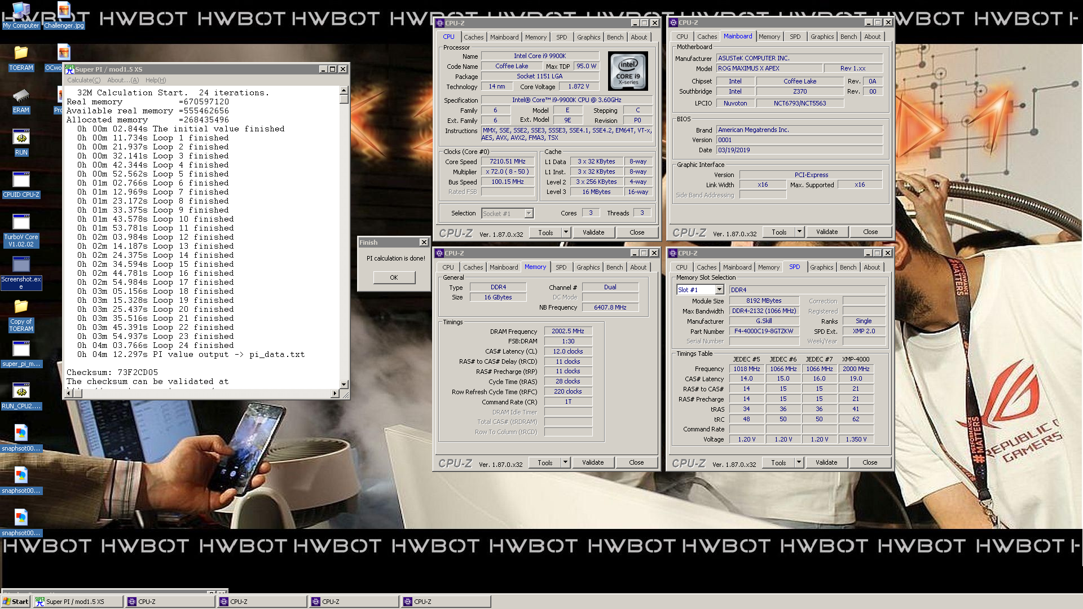Click CPU-Z Memory window title icon
Image resolution: width=1083 pixels, height=609 pixels.
coord(439,253)
